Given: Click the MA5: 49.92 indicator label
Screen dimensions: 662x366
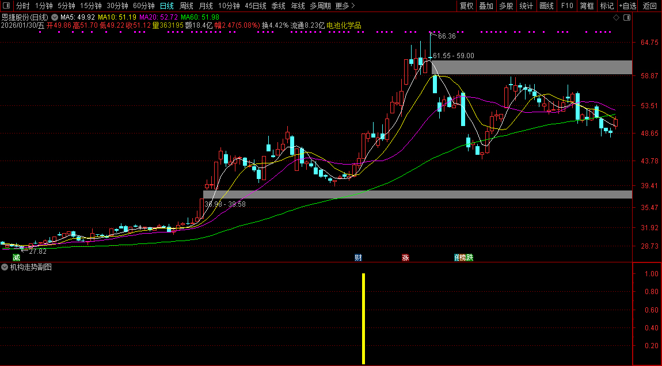Looking at the screenshot, I should pos(77,18).
